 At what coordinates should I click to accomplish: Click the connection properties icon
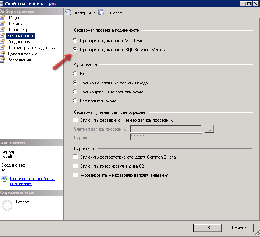tap(4, 179)
